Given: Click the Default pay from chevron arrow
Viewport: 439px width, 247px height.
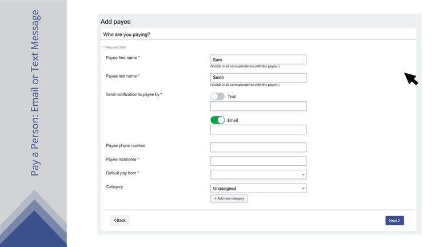Looking at the screenshot, I should pyautogui.click(x=303, y=174).
